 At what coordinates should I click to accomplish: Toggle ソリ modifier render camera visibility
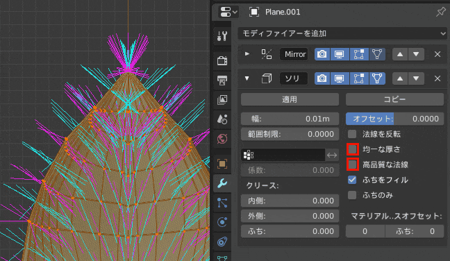[x=322, y=78]
